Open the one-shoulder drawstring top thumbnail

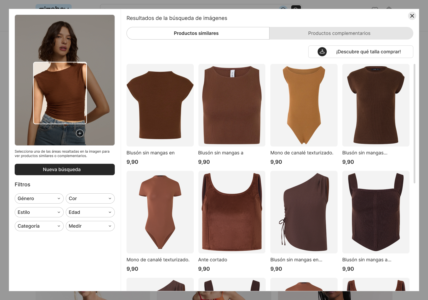(304, 212)
